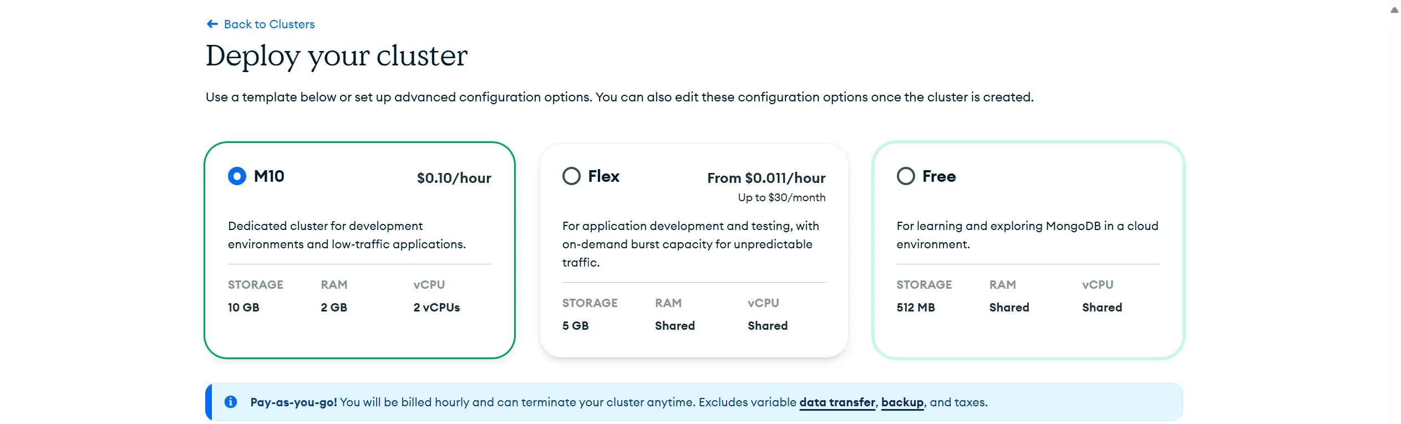Image resolution: width=1401 pixels, height=424 pixels.
Task: Click the scrollbar up arrow
Action: pos(1394,10)
